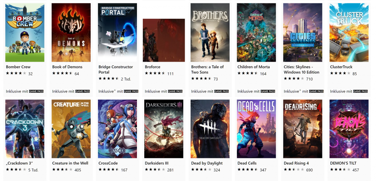Click the Dead Cells title text
376x181 pixels.
[x=247, y=163]
